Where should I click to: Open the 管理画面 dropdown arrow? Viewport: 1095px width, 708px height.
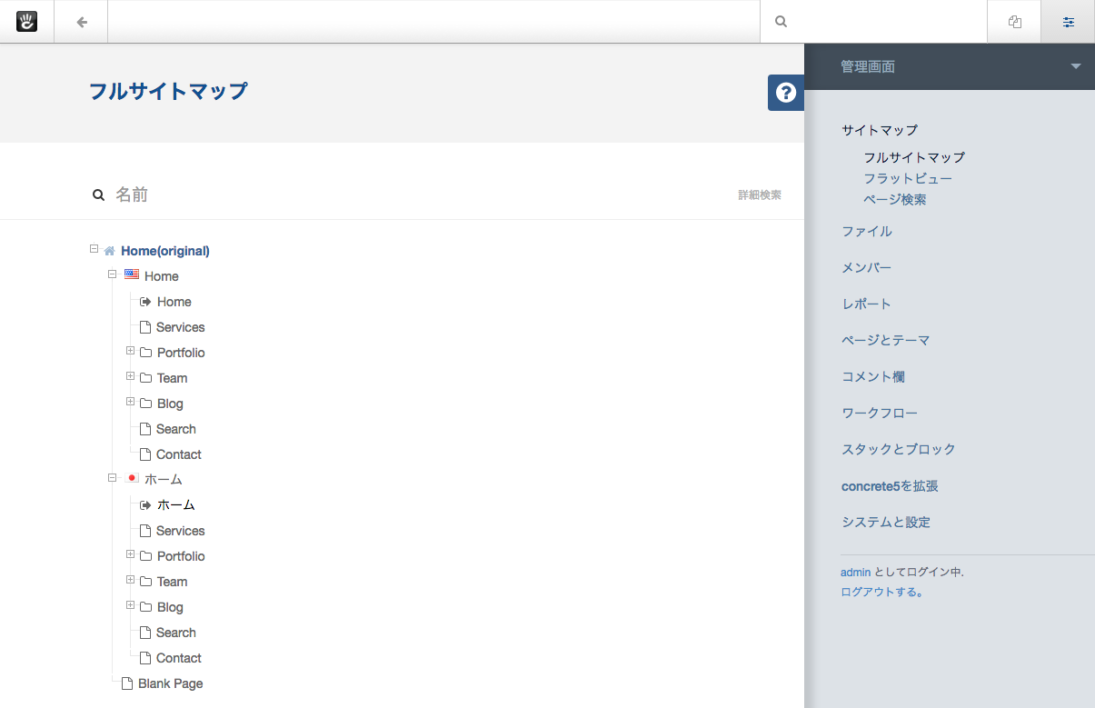1076,66
